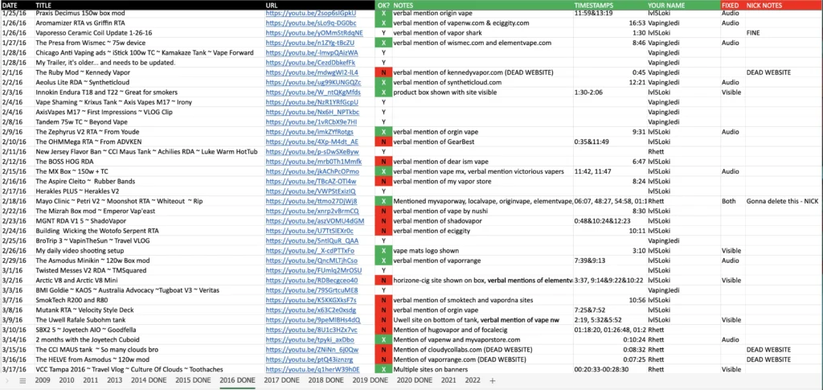Image resolution: width=823 pixels, height=390 pixels.
Task: Go to the 2017 DONE sheet tab
Action: click(282, 380)
